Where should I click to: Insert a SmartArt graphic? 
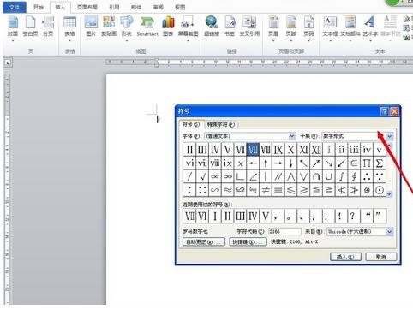click(x=147, y=27)
